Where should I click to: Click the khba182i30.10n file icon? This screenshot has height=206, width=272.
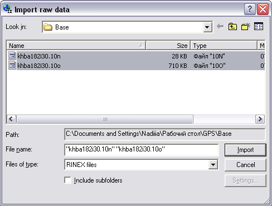12,56
